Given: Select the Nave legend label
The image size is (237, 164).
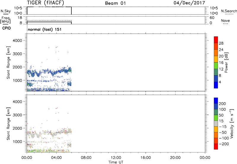Looking at the screenshot, I should [225, 20].
